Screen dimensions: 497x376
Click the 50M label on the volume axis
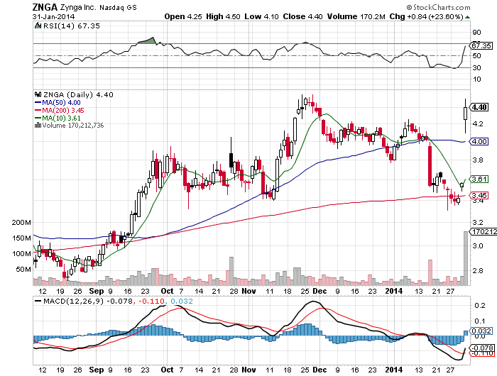(x=23, y=270)
